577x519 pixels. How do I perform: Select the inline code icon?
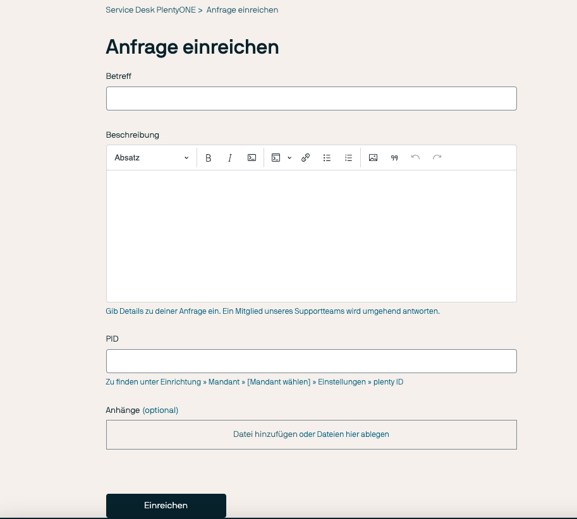pyautogui.click(x=252, y=157)
